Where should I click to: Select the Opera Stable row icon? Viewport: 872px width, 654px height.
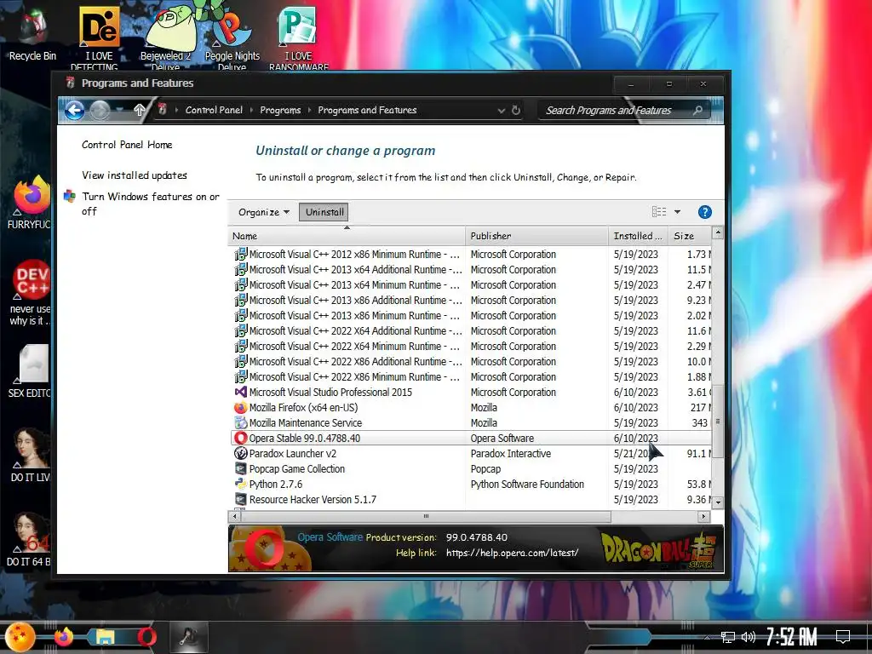[240, 439]
